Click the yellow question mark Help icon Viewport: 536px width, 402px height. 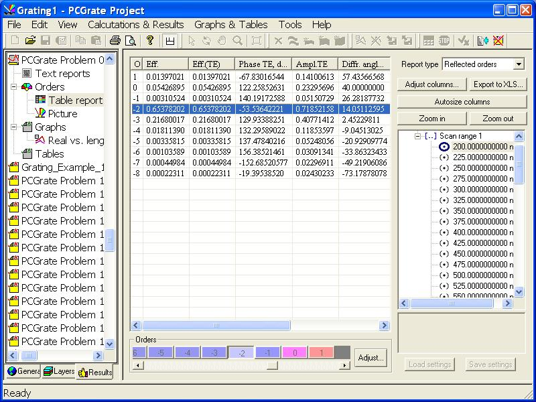pyautogui.click(x=150, y=40)
